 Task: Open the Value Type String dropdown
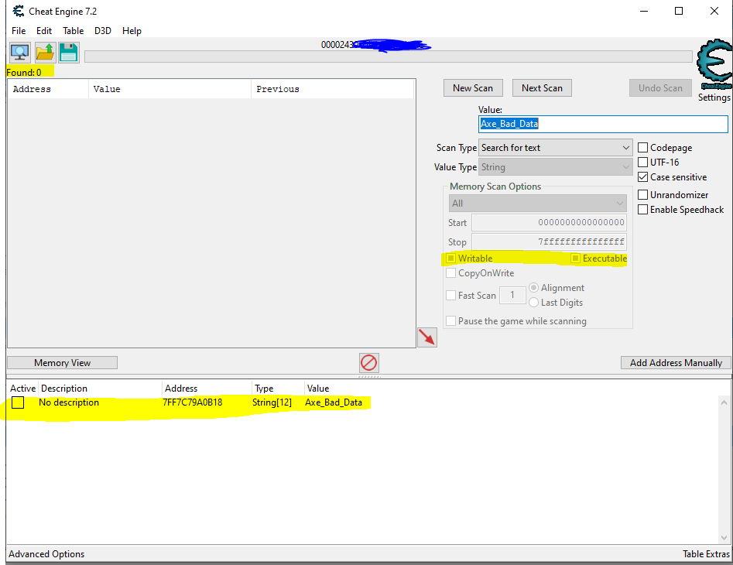[x=556, y=167]
